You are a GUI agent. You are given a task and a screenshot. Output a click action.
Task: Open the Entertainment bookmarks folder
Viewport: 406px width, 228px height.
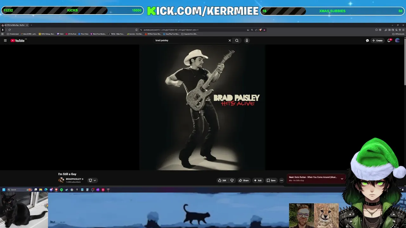[x=13, y=34]
